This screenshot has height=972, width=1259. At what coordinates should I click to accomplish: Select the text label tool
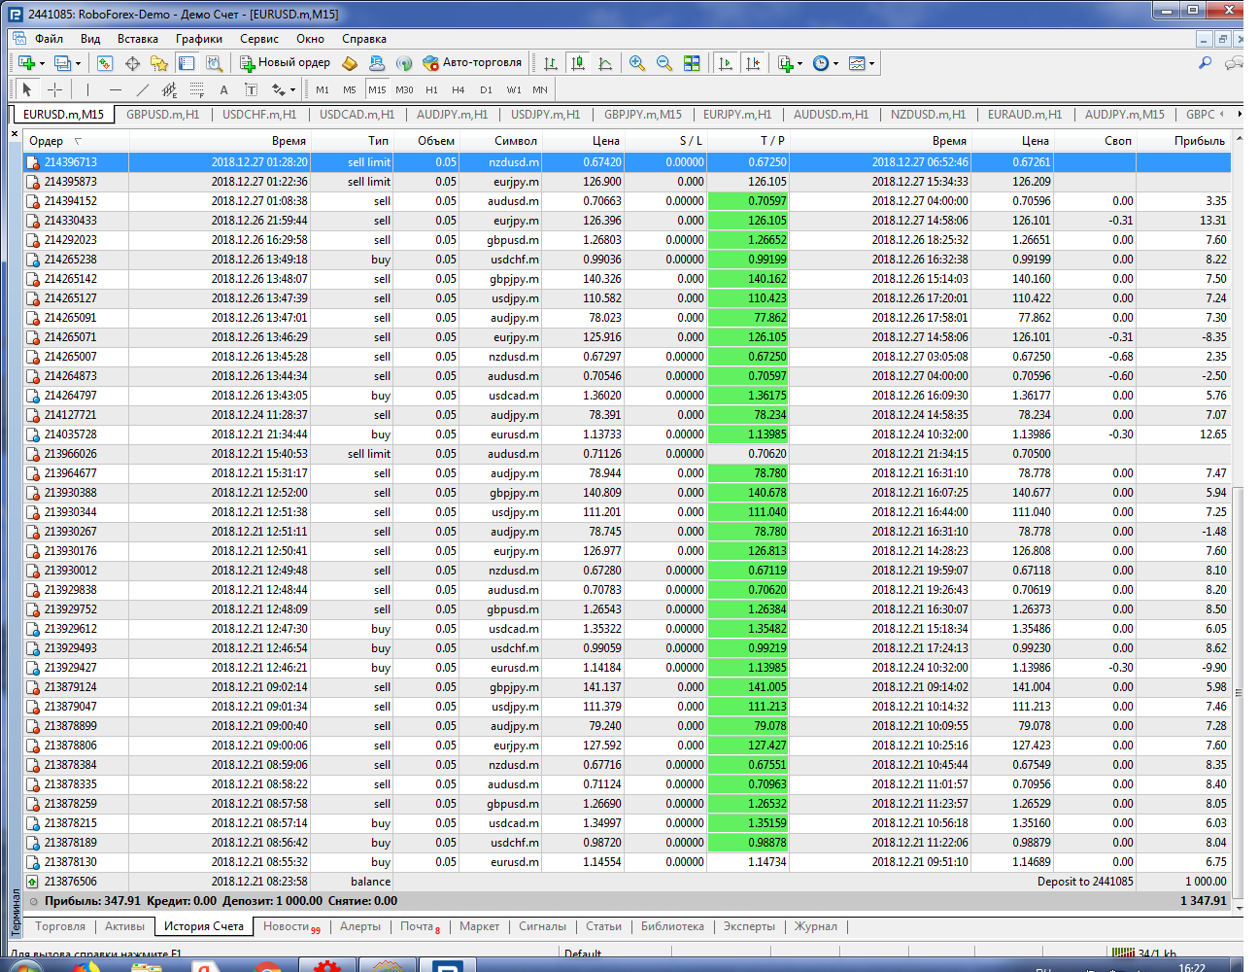point(251,89)
